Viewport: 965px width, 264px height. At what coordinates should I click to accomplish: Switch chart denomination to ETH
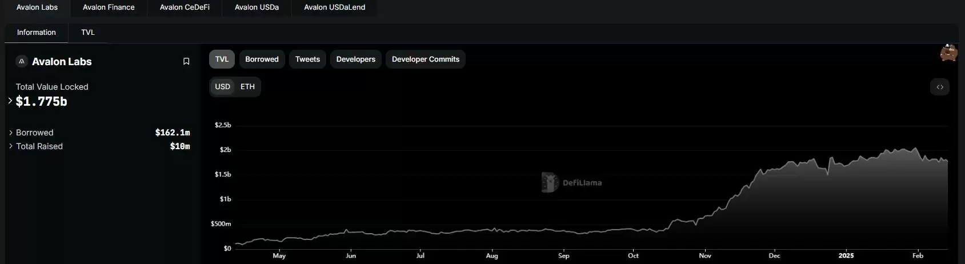[x=247, y=87]
